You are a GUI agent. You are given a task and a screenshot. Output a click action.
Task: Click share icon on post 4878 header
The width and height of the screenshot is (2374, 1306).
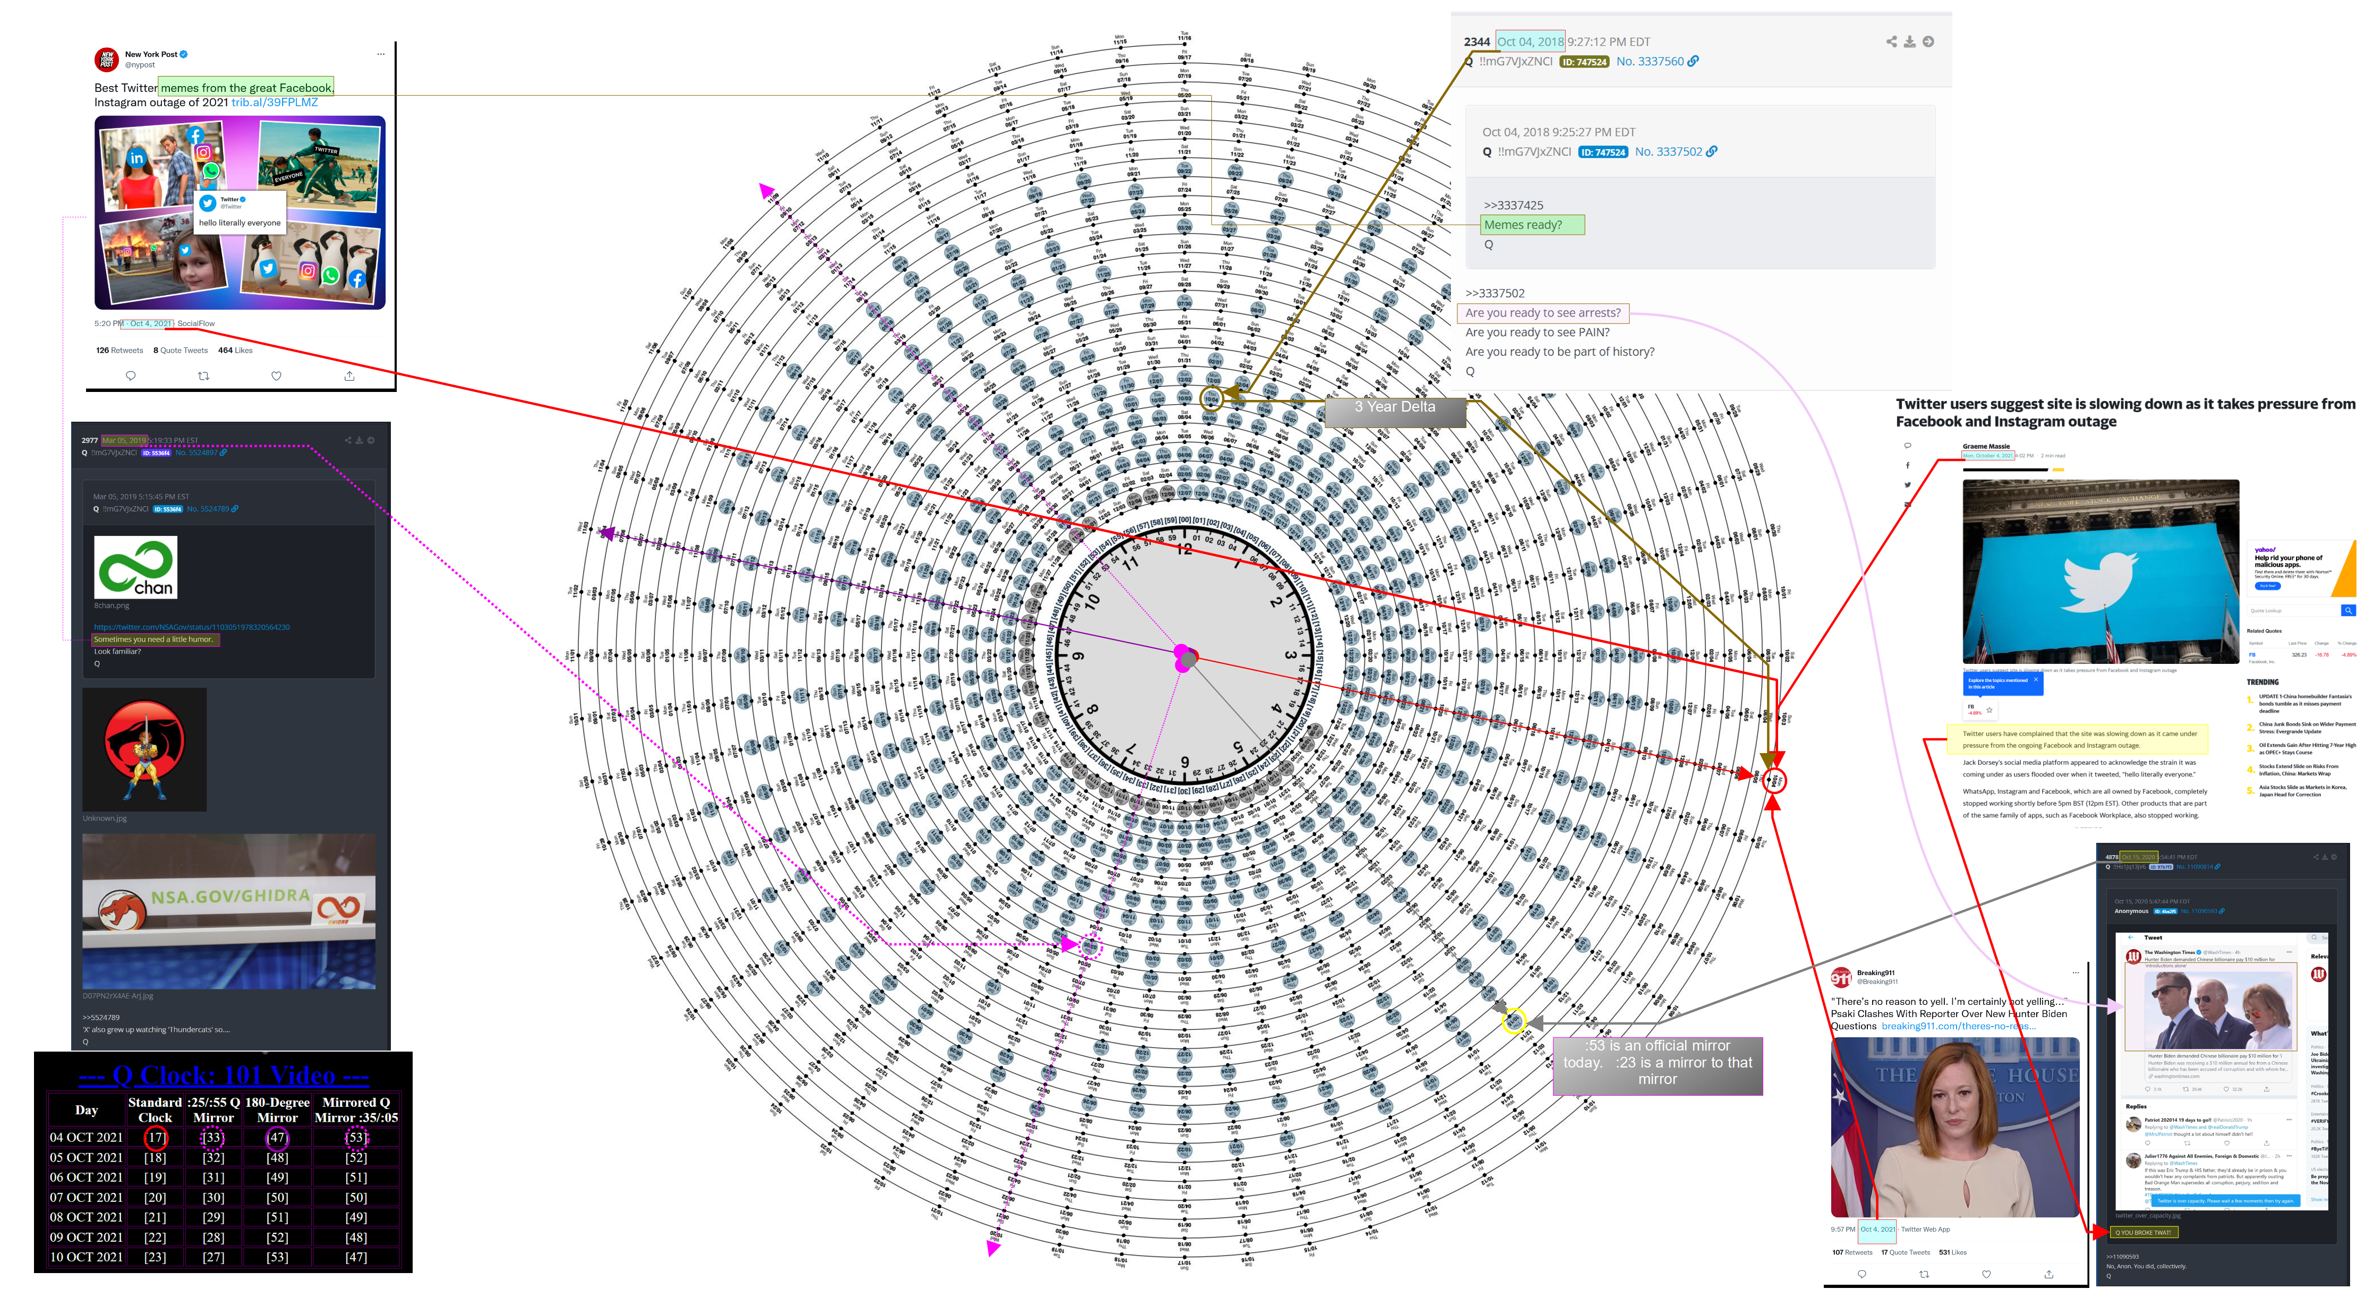point(2315,857)
